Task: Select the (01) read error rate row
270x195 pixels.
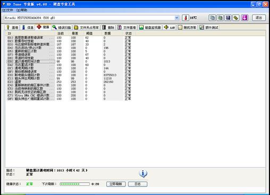Action: pyautogui.click(x=69, y=38)
